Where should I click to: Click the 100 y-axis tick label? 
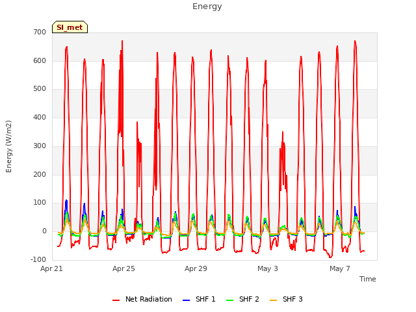point(40,203)
